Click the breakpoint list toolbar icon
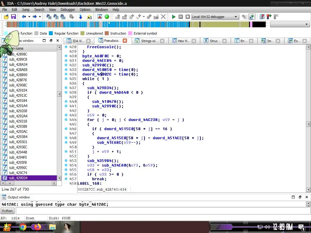Image resolution: width=311 pixels, height=233 pixels. (262, 17)
